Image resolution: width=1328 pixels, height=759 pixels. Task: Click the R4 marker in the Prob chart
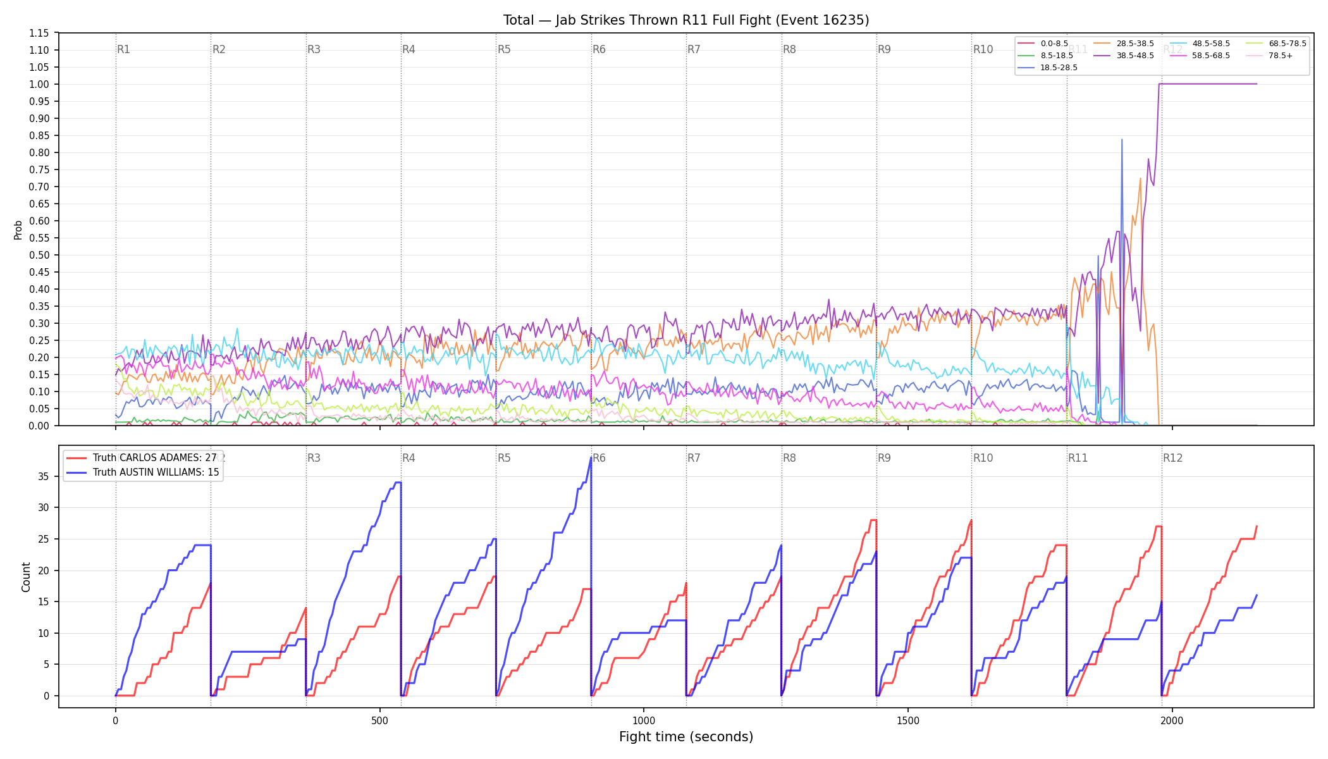[x=409, y=49]
